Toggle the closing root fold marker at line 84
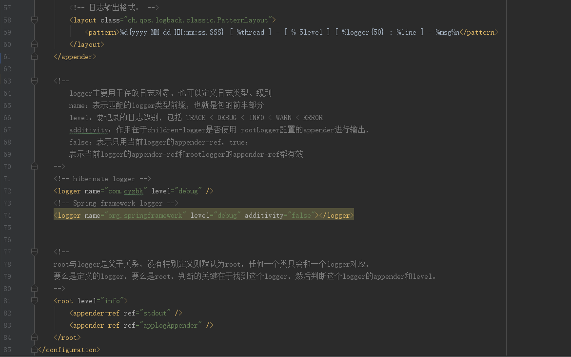This screenshot has width=571, height=357. click(x=34, y=337)
